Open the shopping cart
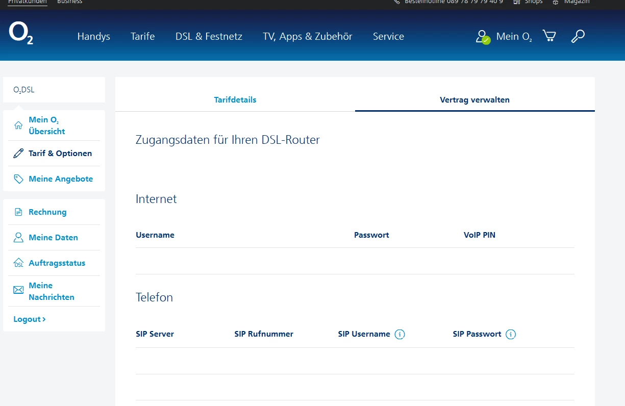The height and width of the screenshot is (406, 625). click(549, 36)
